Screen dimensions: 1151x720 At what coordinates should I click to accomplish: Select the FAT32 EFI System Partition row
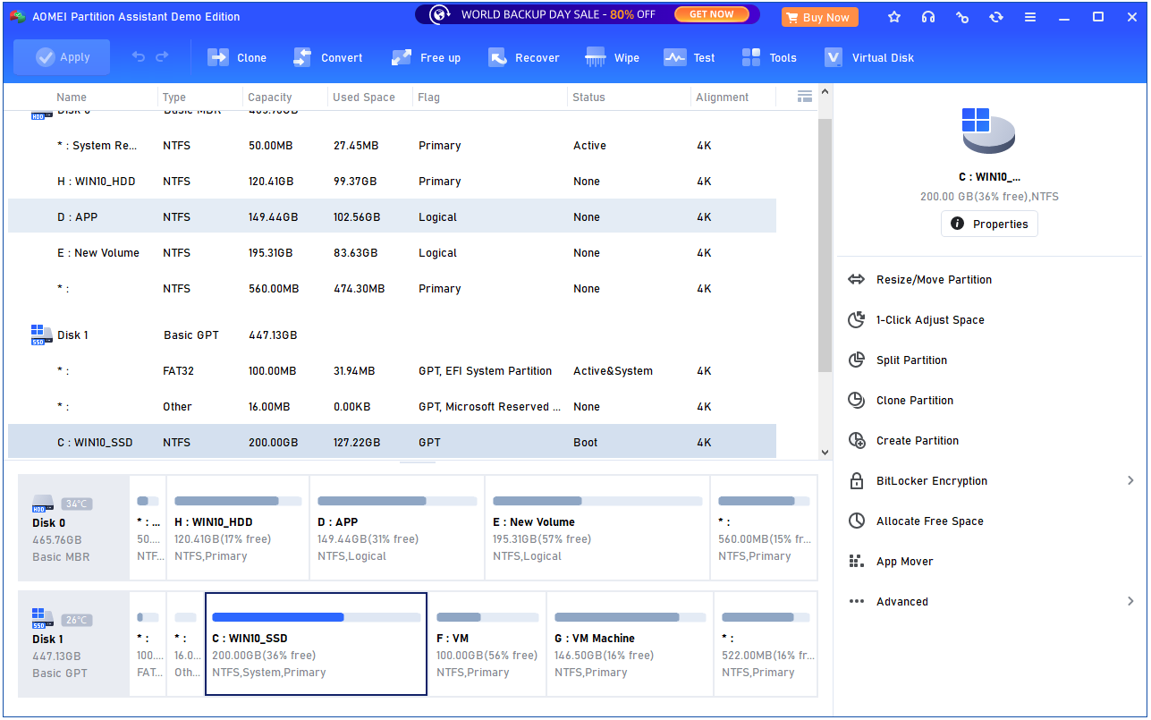392,371
